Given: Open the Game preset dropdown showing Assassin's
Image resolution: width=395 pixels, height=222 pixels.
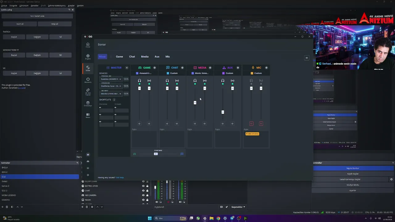Looking at the screenshot, I should point(144,73).
